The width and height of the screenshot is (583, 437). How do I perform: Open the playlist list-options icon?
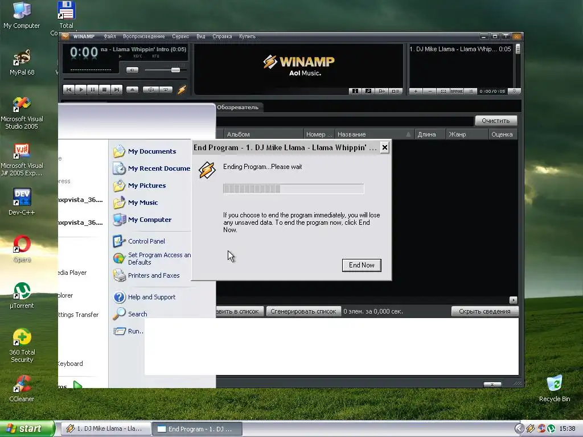(x=470, y=91)
